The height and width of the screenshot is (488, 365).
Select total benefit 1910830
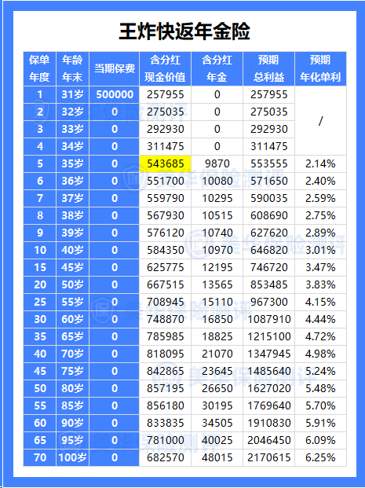click(x=268, y=423)
